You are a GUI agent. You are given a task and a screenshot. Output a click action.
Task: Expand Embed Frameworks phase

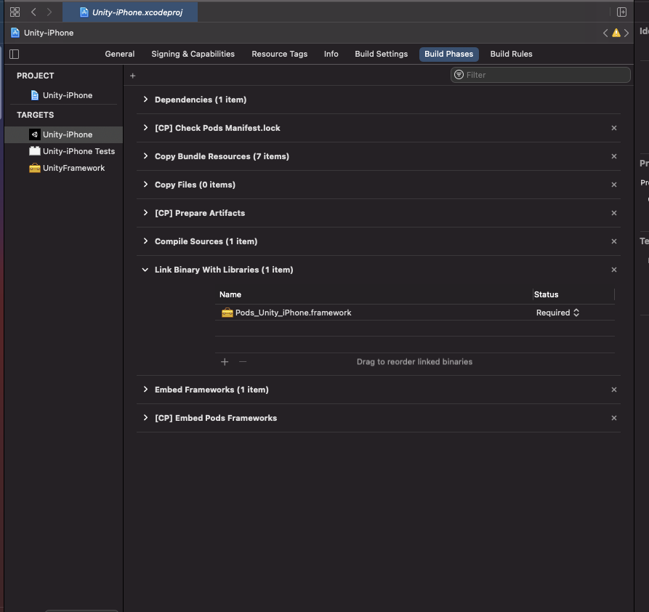[x=145, y=390]
